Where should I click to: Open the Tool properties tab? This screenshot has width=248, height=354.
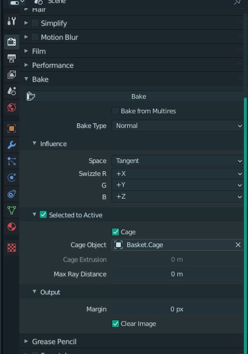[12, 21]
